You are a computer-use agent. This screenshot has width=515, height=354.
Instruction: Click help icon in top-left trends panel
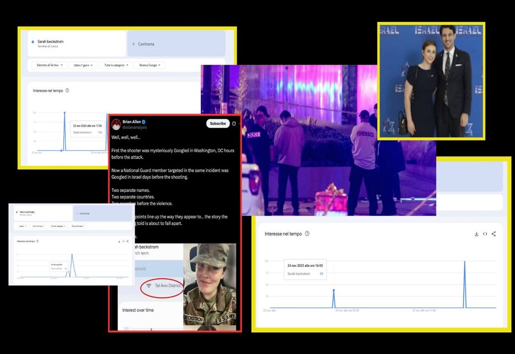click(x=68, y=91)
